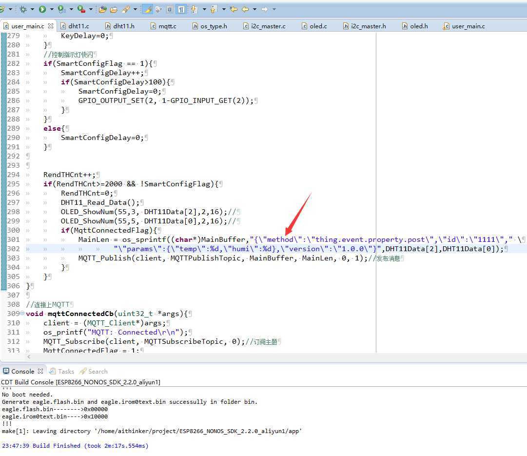Click the Forward navigation arrow

click(x=265, y=9)
